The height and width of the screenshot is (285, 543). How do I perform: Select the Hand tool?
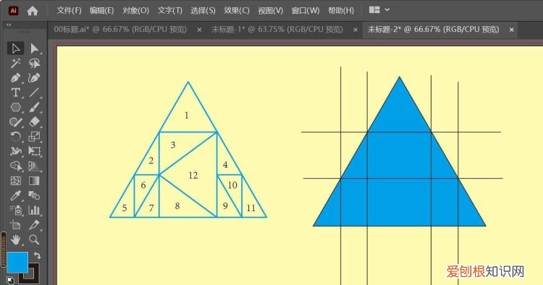[x=16, y=239]
